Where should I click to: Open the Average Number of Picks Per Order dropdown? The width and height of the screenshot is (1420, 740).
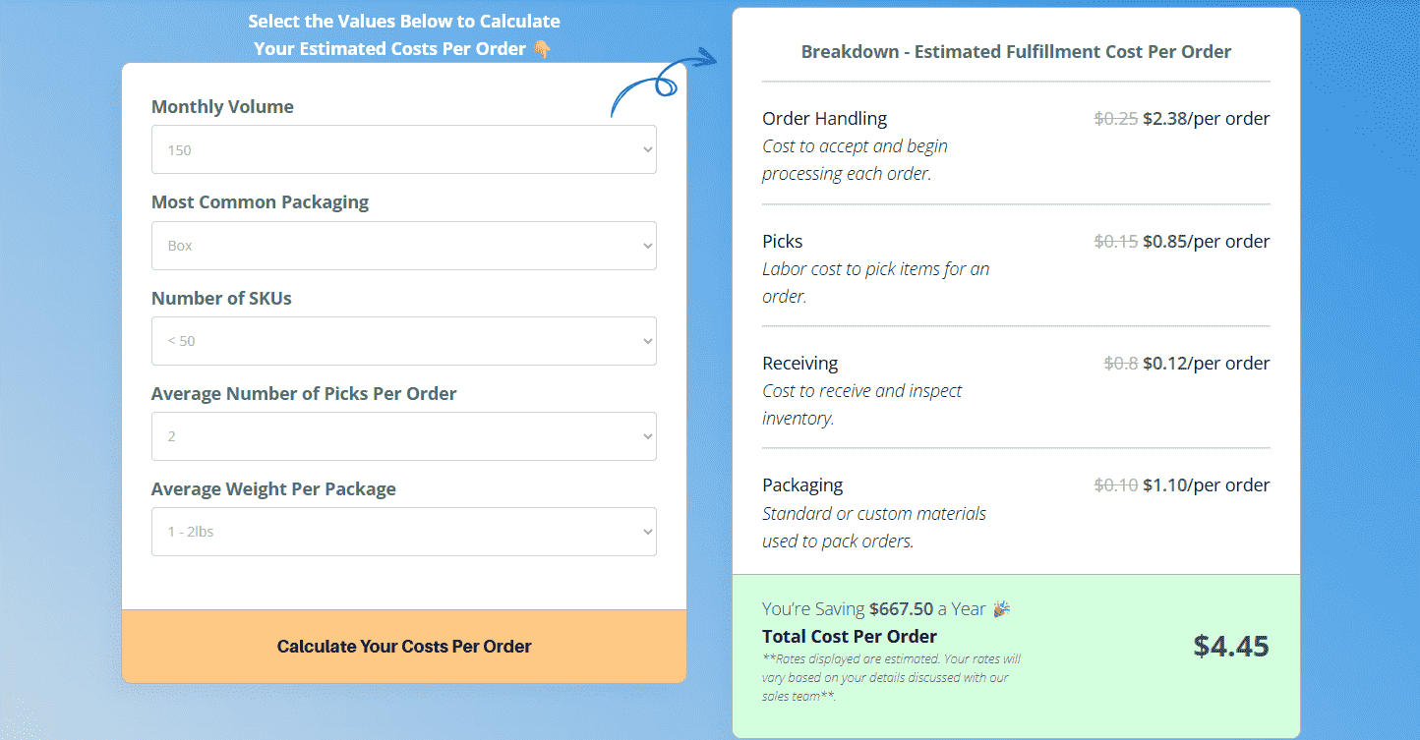pyautogui.click(x=403, y=436)
